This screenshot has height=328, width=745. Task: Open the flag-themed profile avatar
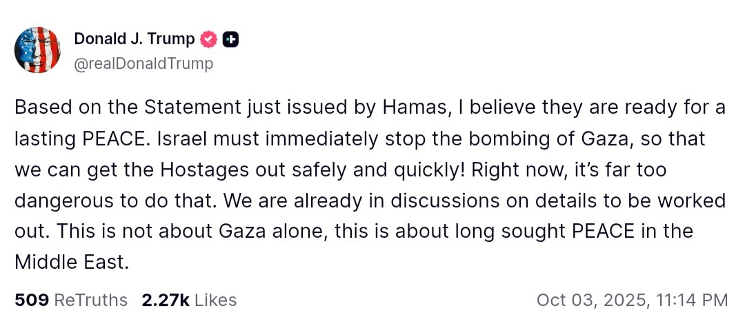coord(39,50)
